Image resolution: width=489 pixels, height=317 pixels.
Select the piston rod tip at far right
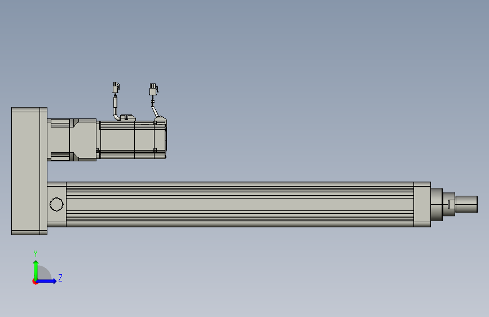466,204
